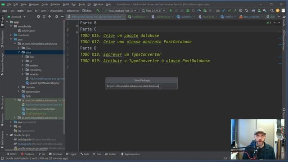Hide the Project panel with minus icon

(62, 17)
